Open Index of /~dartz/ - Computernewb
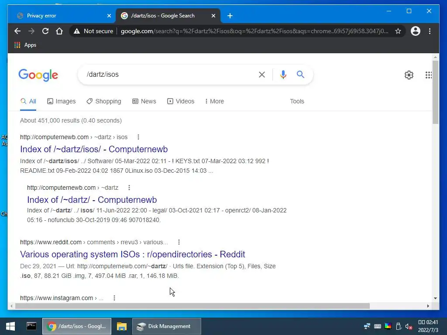Screen dimensions: 447x335 92,200
